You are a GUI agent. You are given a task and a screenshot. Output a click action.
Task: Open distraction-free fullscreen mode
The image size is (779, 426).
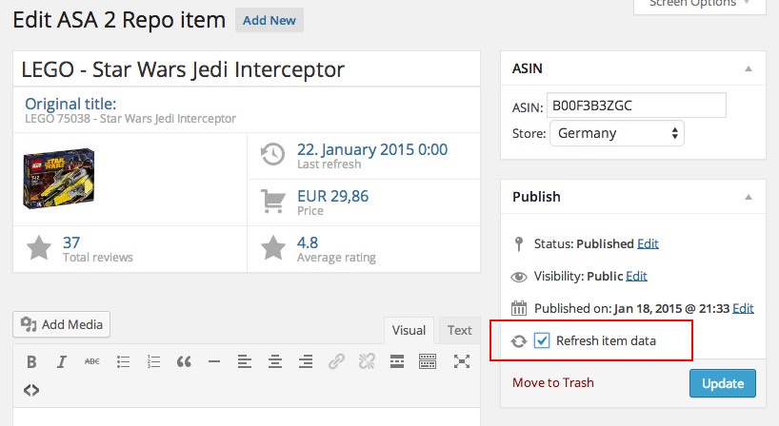(462, 361)
